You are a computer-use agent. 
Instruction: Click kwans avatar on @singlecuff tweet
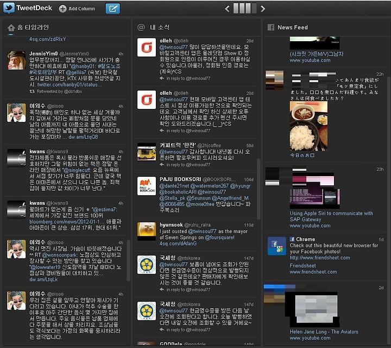16,158
